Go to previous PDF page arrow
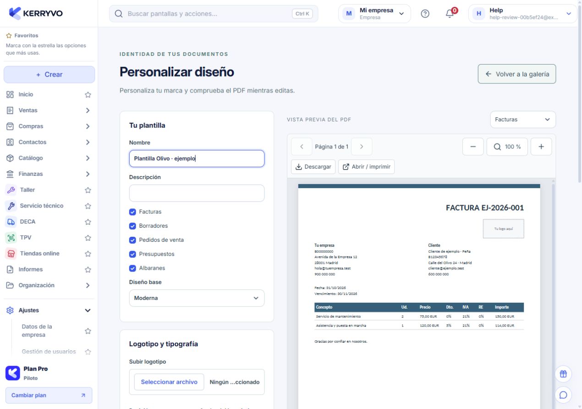Screen dimensions: 582x409 [x=302, y=147]
